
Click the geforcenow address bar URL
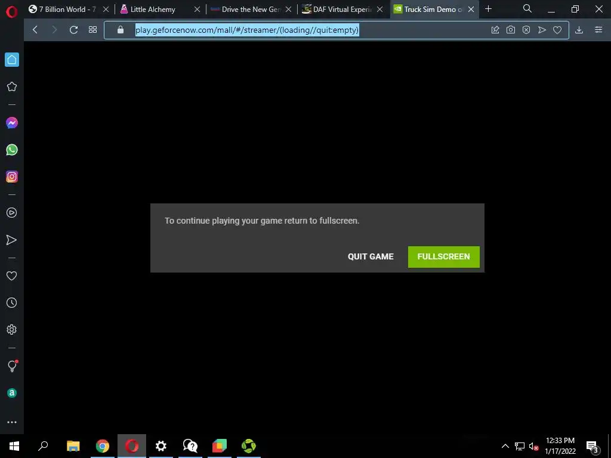247,30
